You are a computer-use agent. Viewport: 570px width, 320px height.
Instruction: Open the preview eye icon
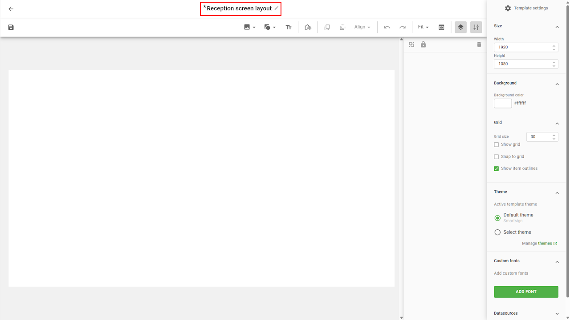(441, 27)
